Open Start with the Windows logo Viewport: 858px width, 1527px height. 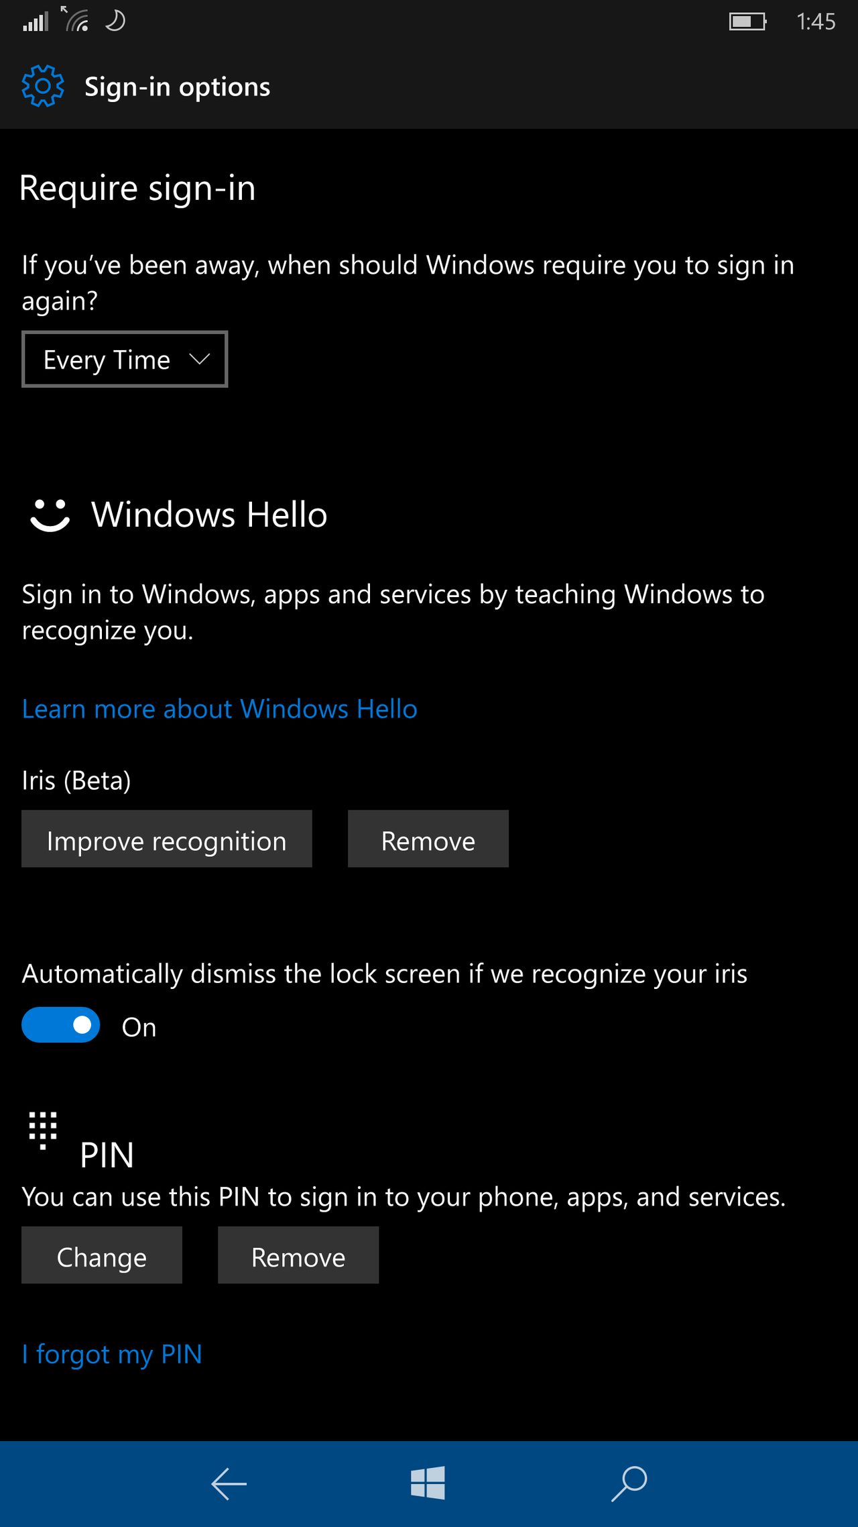[428, 1483]
